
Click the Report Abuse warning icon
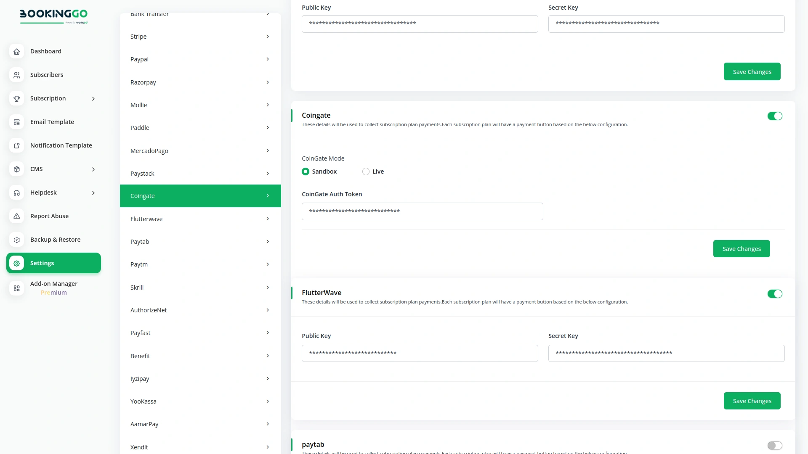[16, 216]
